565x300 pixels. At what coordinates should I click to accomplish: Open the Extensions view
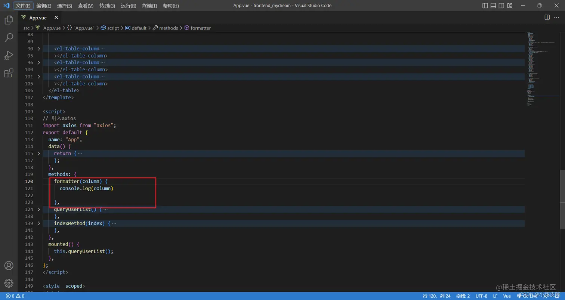[9, 73]
